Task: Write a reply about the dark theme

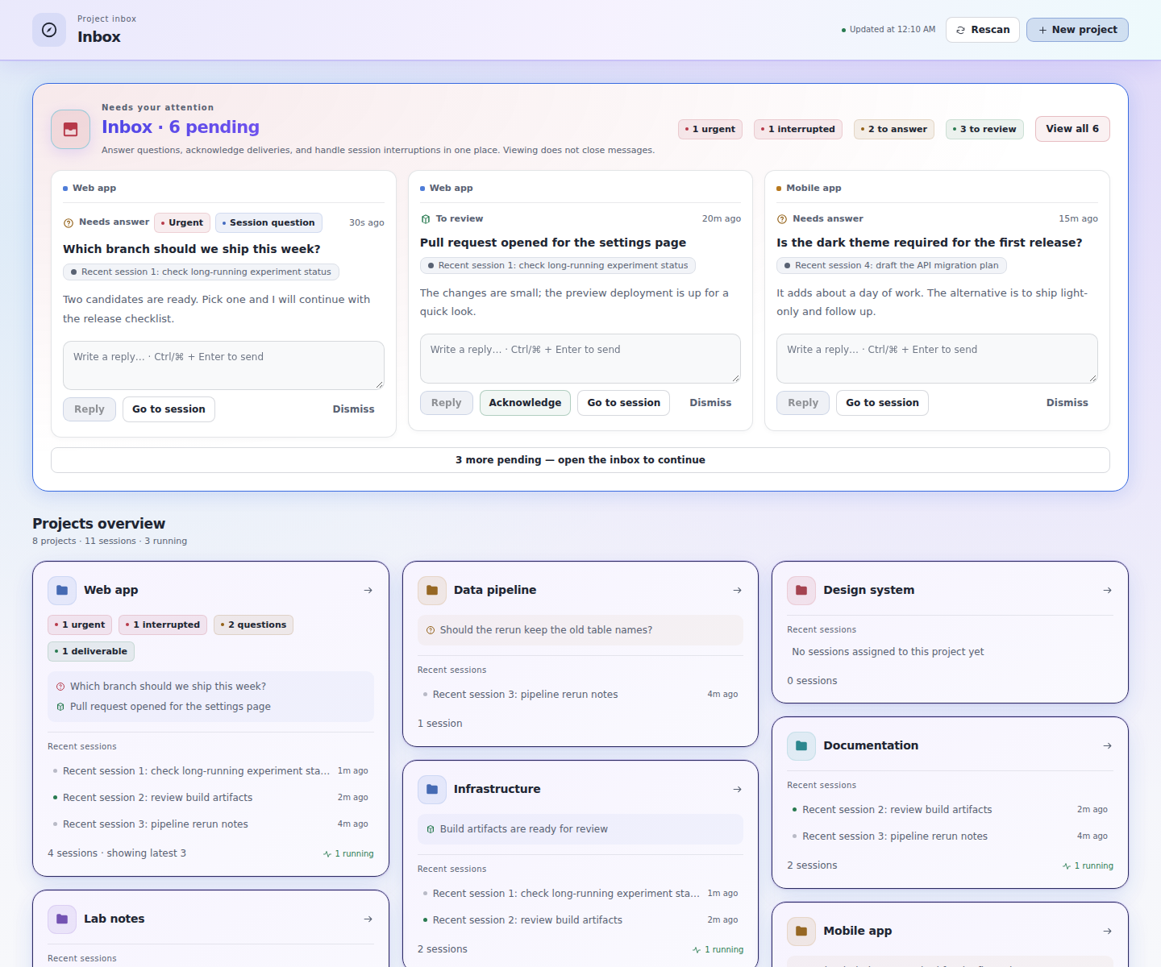Action: (x=937, y=359)
